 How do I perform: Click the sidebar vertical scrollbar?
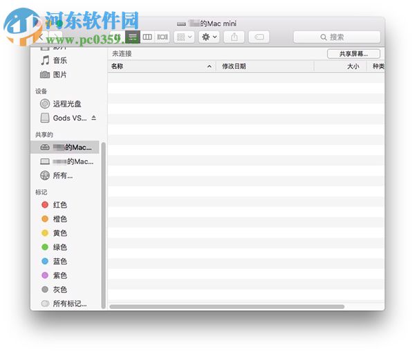click(x=104, y=225)
